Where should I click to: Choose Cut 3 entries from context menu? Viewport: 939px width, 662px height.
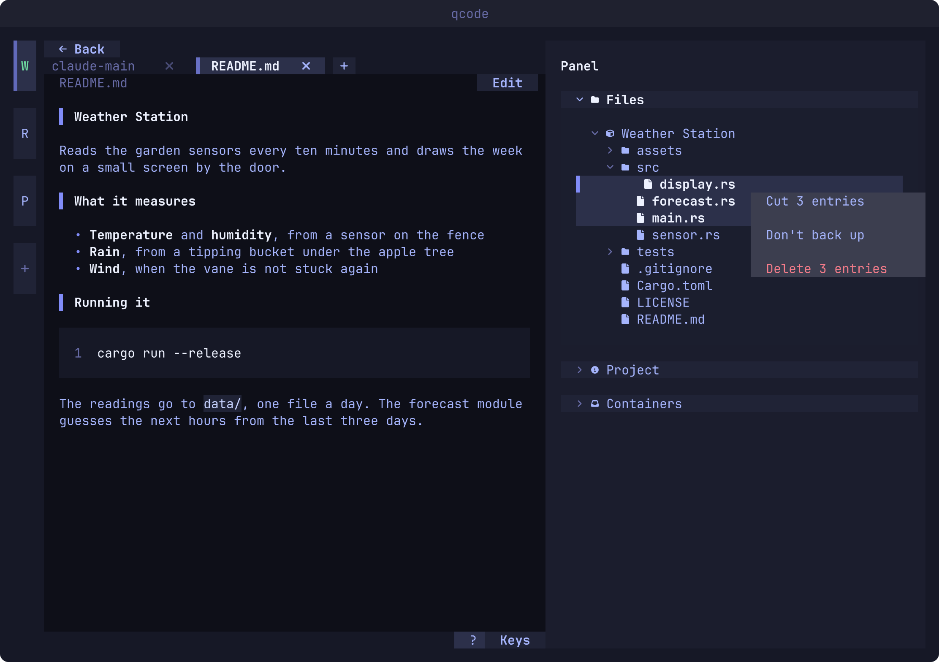(838, 201)
